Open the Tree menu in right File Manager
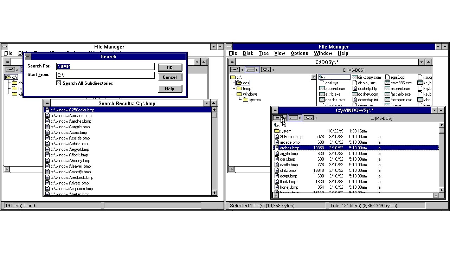450x253 pixels. tap(264, 53)
